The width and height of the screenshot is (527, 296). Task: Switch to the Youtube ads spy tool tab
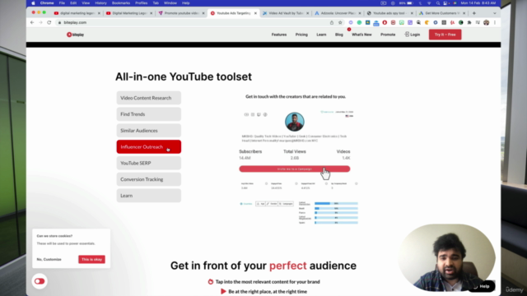pos(389,13)
